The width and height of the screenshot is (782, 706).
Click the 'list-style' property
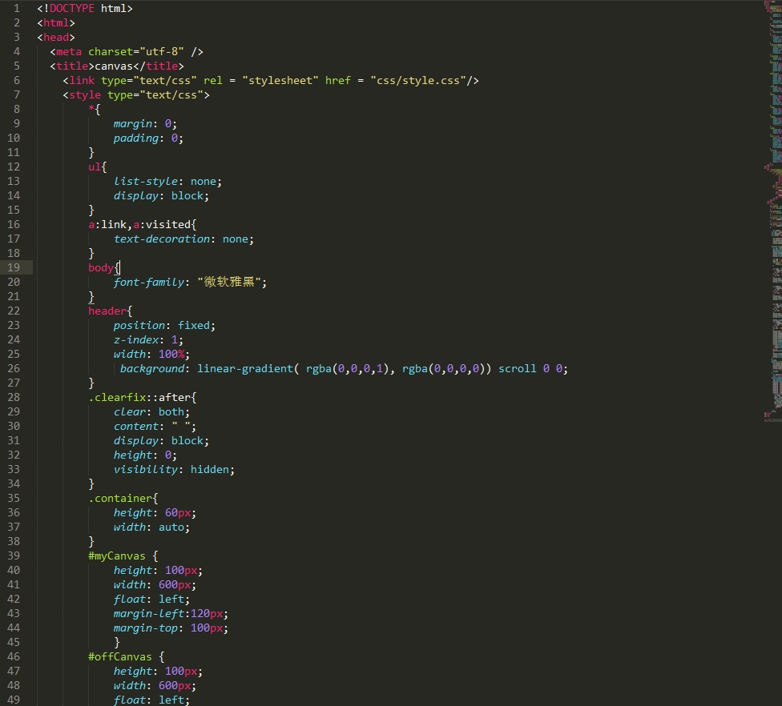(146, 182)
